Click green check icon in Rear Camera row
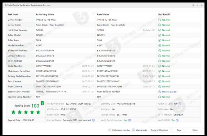Viewport: 207px width, 136px height. [x=159, y=81]
